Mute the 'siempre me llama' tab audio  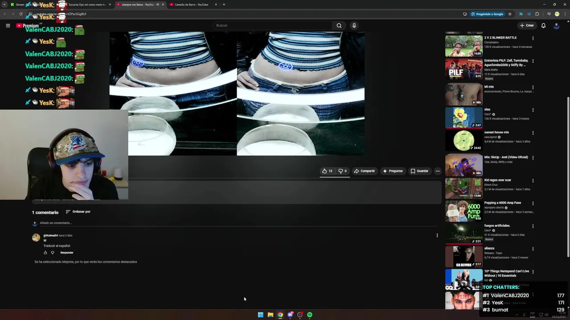click(x=157, y=4)
